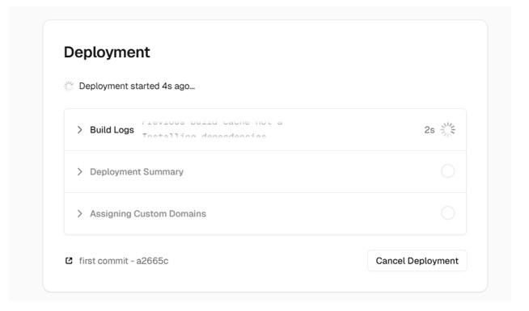Cancel the deployment

[417, 260]
